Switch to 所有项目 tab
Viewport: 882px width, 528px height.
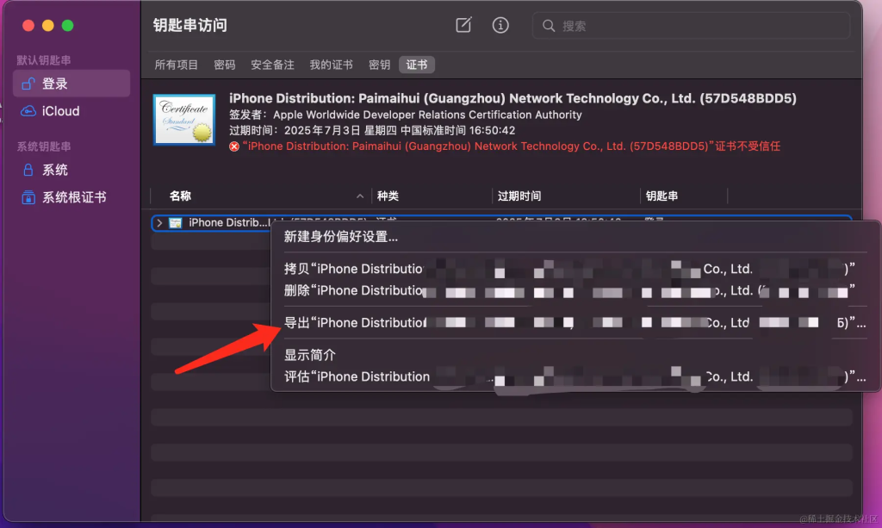pyautogui.click(x=177, y=65)
